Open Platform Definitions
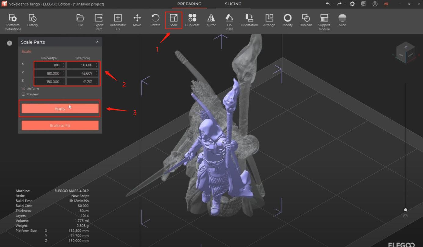This screenshot has width=423, height=247. 13,22
